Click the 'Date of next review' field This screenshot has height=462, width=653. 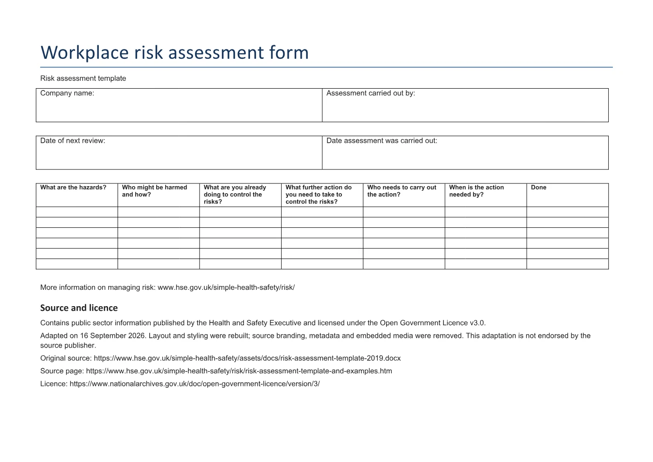pos(179,153)
